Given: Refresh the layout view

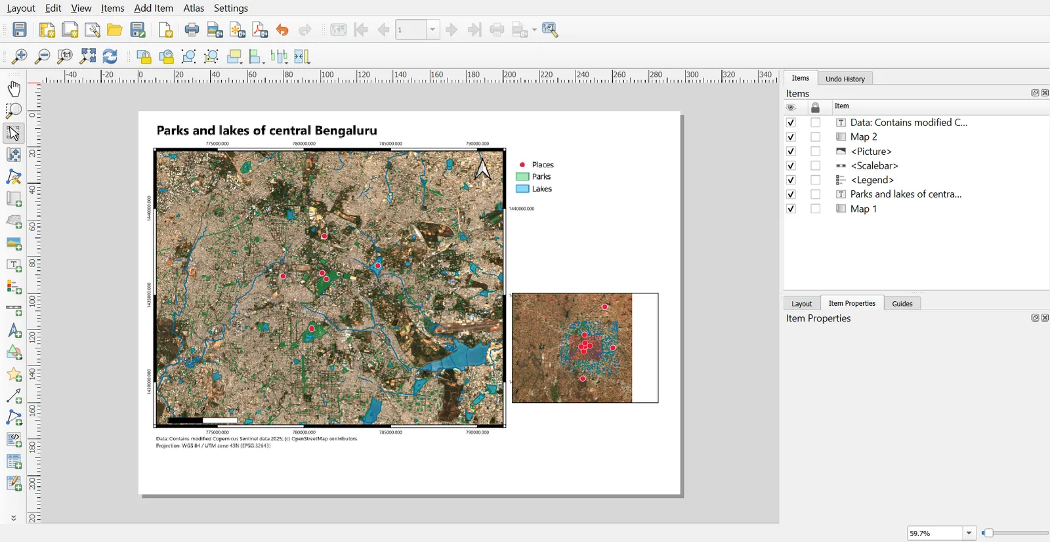Looking at the screenshot, I should 110,56.
